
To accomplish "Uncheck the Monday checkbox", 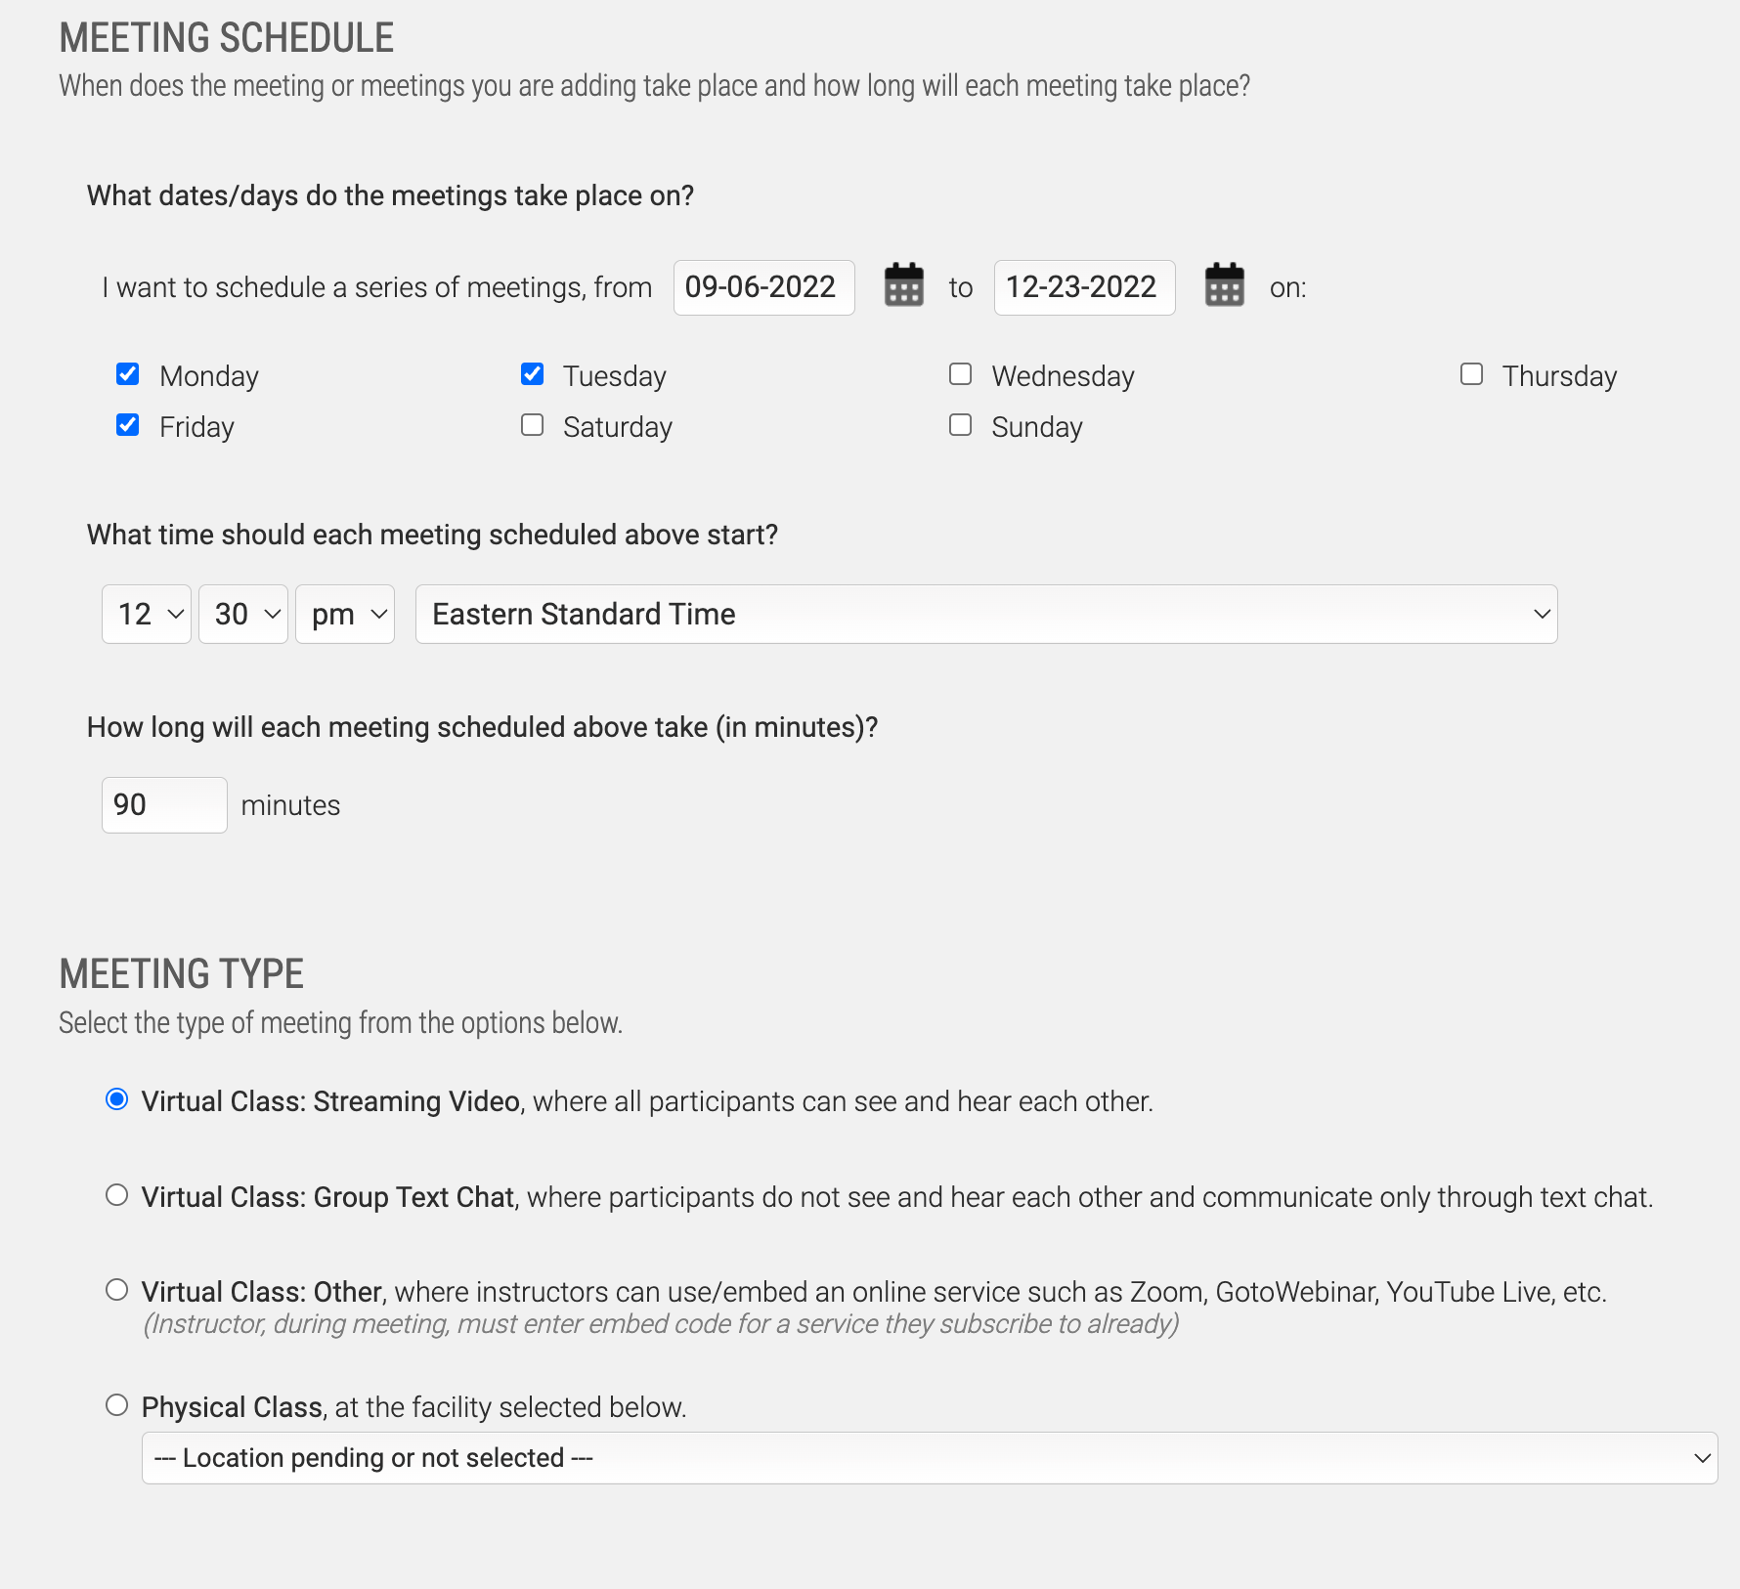I will 127,374.
